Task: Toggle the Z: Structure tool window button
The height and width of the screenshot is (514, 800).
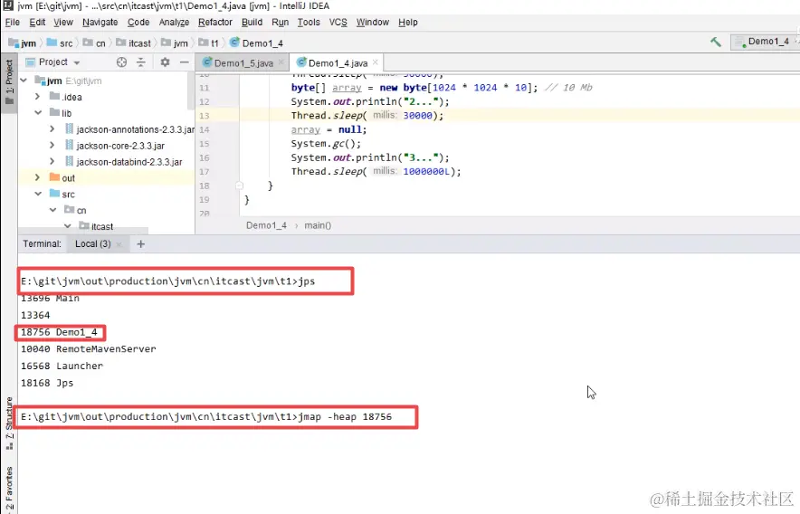Action: click(x=9, y=424)
